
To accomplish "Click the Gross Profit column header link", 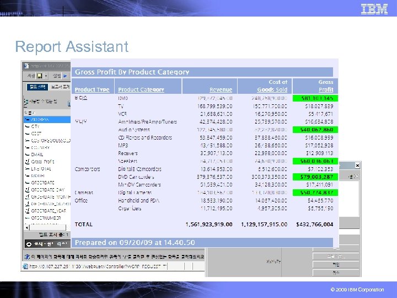I will click(x=326, y=86).
